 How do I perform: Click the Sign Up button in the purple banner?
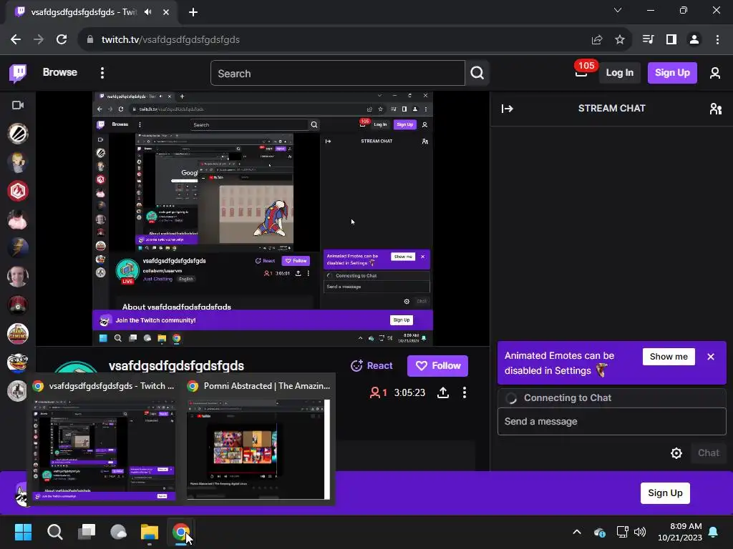click(665, 493)
